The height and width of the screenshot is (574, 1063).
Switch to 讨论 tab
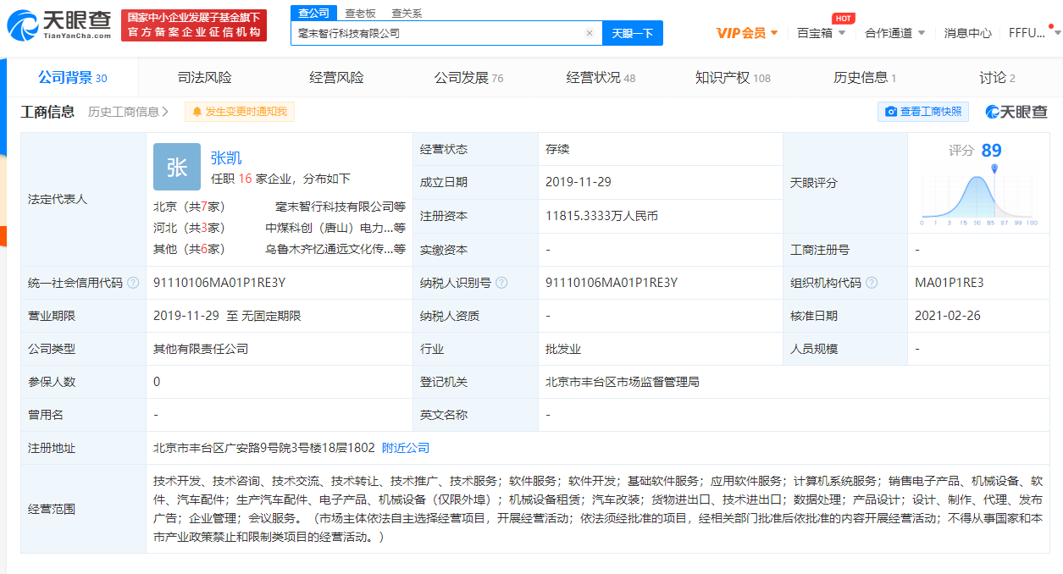[x=997, y=78]
